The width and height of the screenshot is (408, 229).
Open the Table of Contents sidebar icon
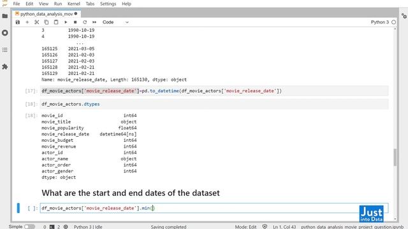pos(5,50)
